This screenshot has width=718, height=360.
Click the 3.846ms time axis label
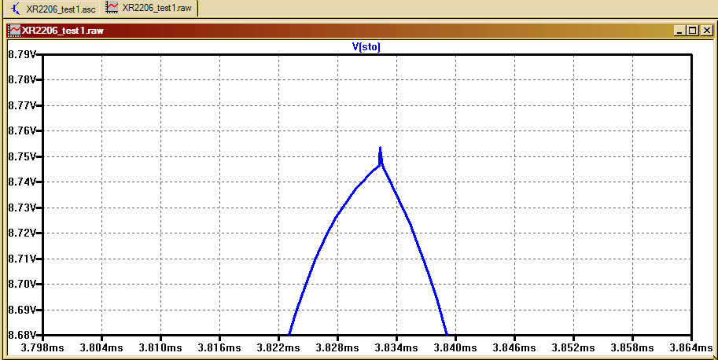(515, 348)
